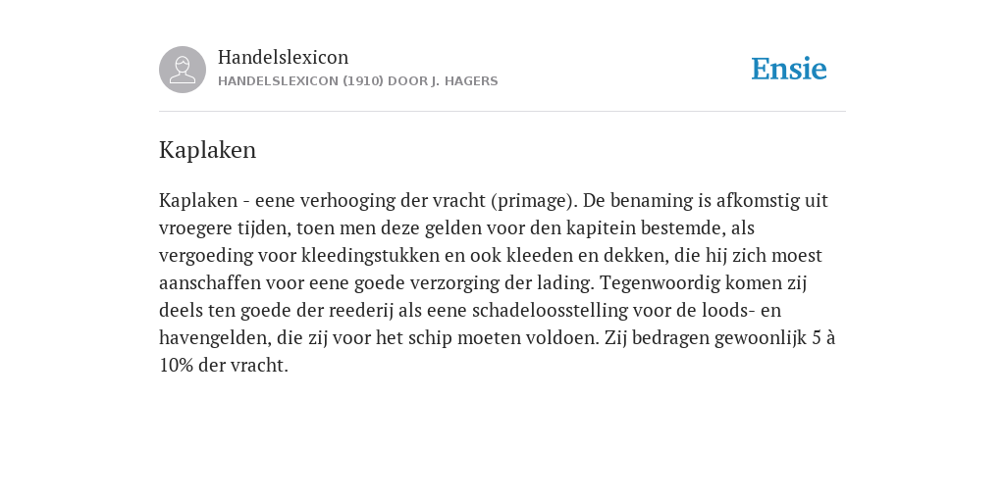
Task: Click the gray author avatar icon
Action: point(183,70)
